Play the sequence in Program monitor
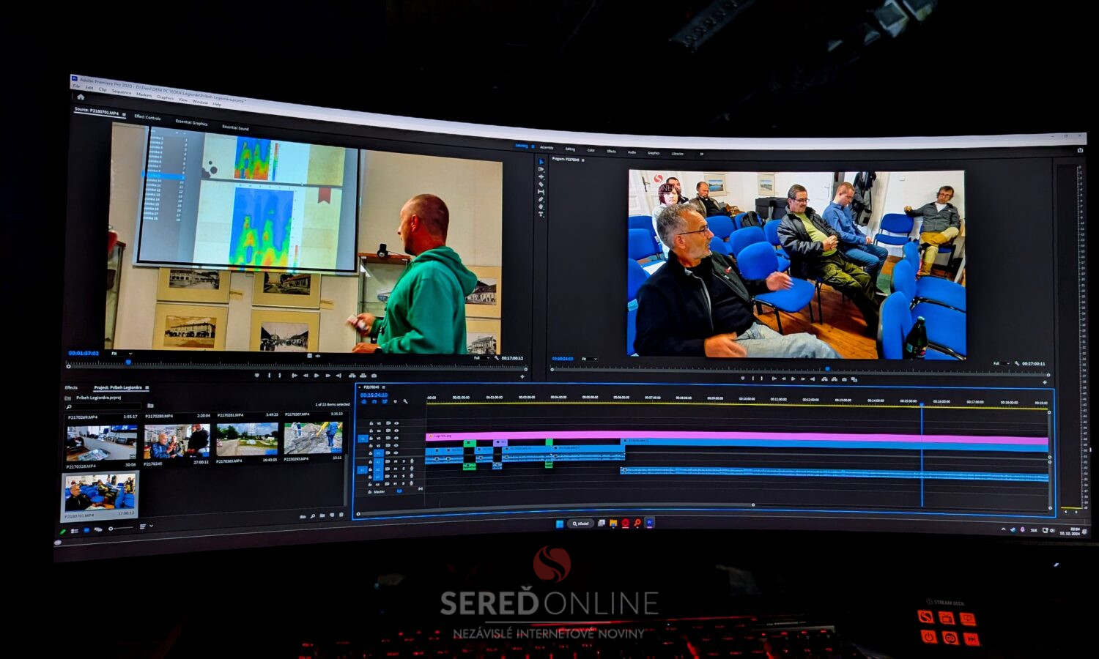 793,379
